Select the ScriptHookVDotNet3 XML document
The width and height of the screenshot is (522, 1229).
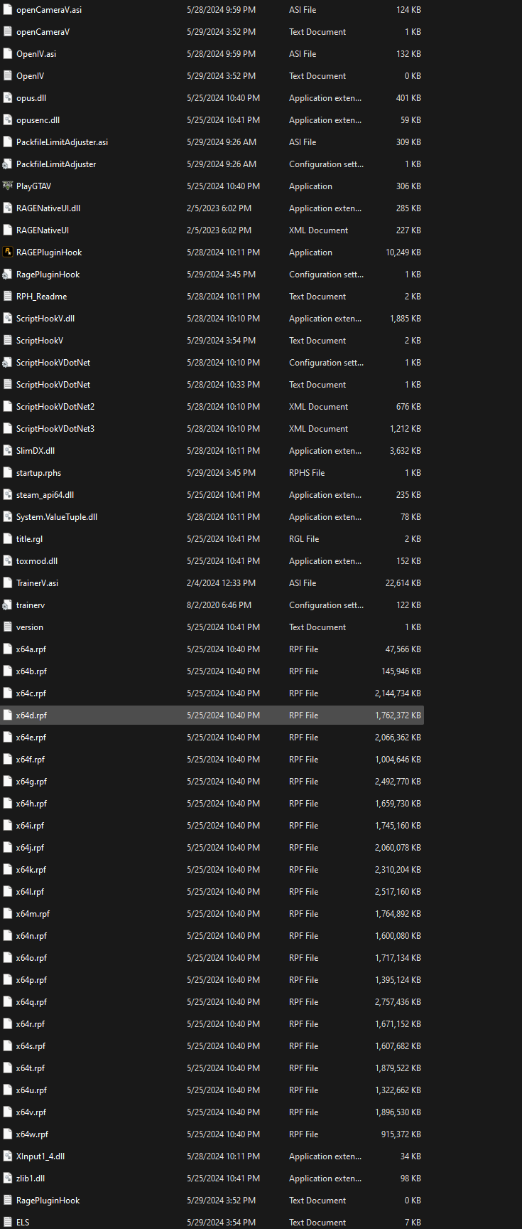point(55,429)
